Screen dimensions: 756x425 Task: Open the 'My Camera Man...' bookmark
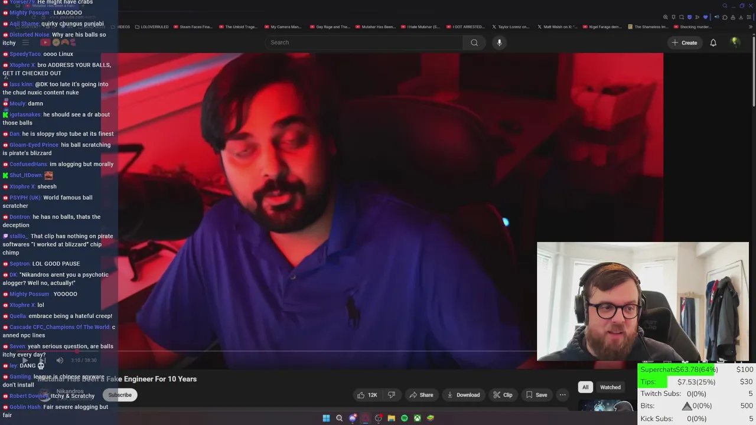pyautogui.click(x=283, y=27)
